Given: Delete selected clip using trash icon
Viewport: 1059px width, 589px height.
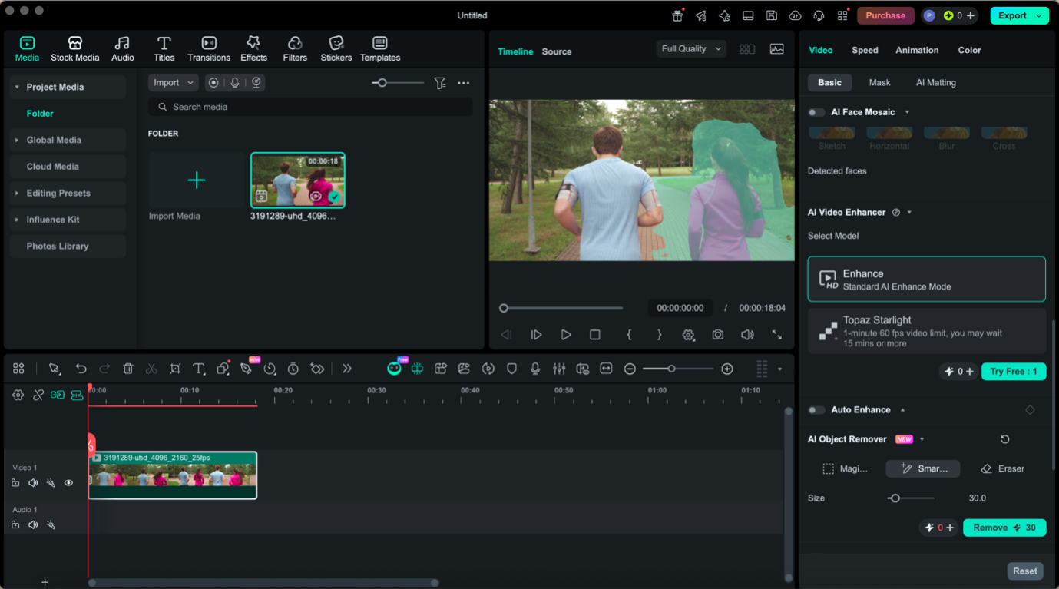Looking at the screenshot, I should pyautogui.click(x=128, y=369).
